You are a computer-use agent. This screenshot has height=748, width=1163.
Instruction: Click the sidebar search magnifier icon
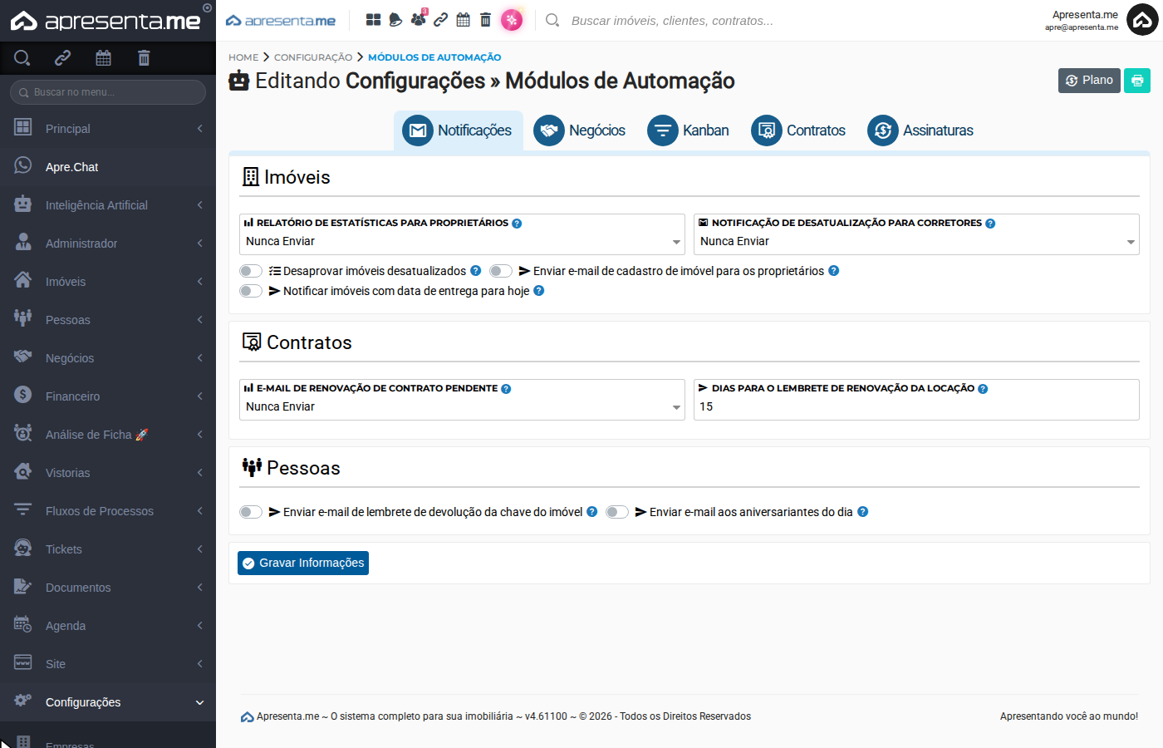(x=22, y=57)
